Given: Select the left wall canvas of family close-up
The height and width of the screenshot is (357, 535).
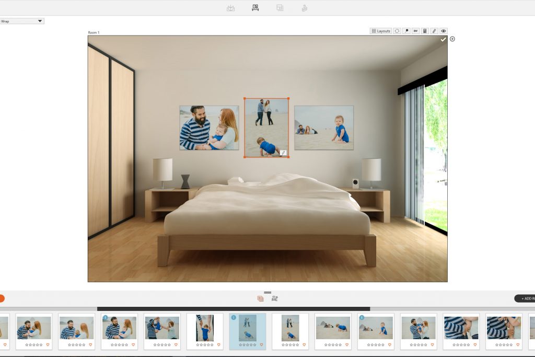Looking at the screenshot, I should click(209, 128).
